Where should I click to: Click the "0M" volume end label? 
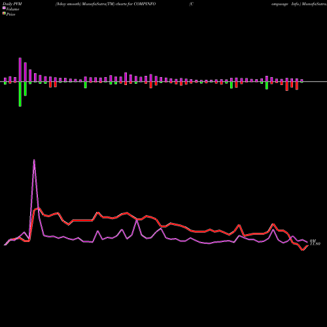313,241
